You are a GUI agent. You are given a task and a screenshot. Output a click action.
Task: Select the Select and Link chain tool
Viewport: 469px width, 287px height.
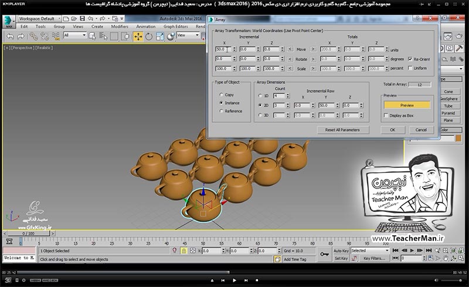pos(33,37)
